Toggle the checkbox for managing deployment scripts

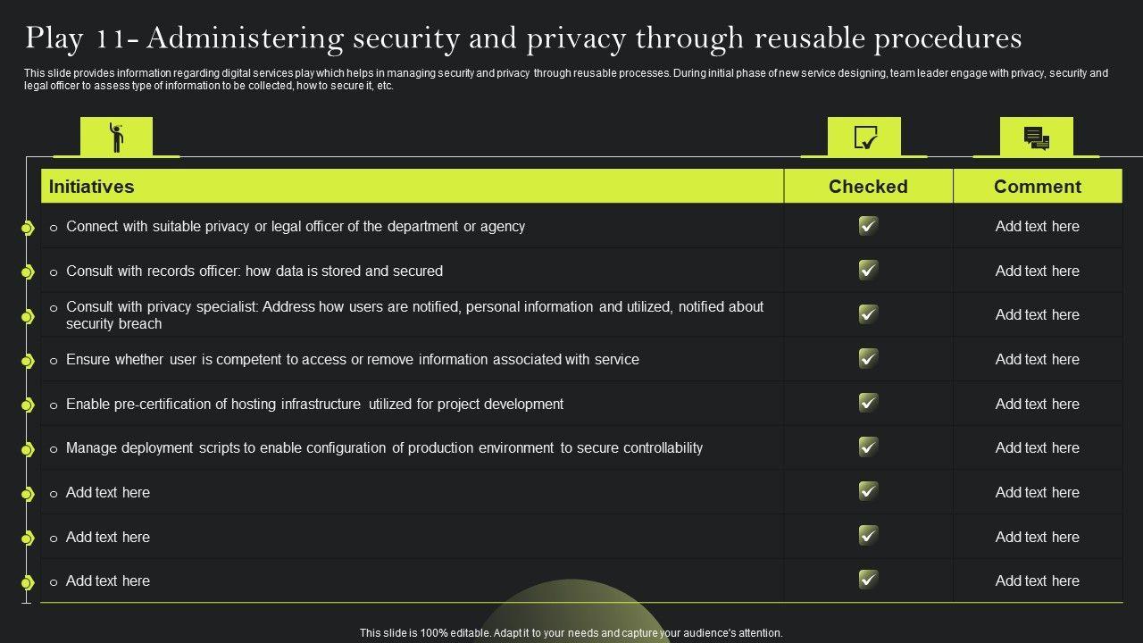pos(868,447)
